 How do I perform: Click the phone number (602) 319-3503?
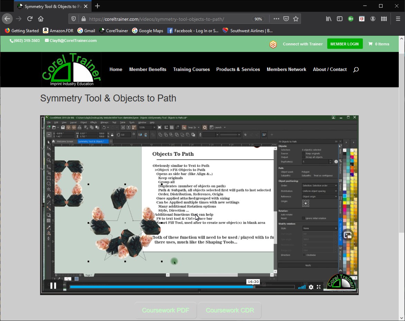coord(27,41)
